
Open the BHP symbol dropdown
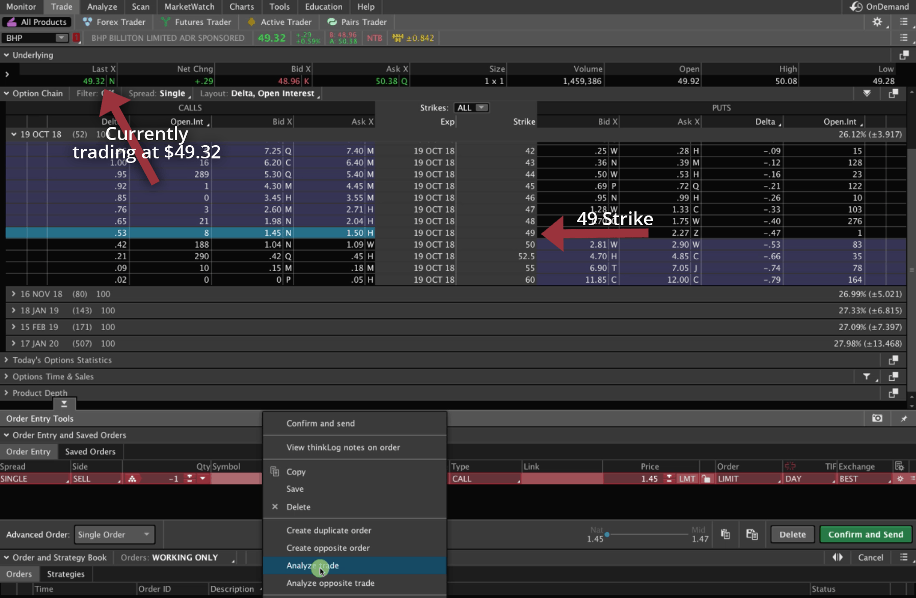61,38
